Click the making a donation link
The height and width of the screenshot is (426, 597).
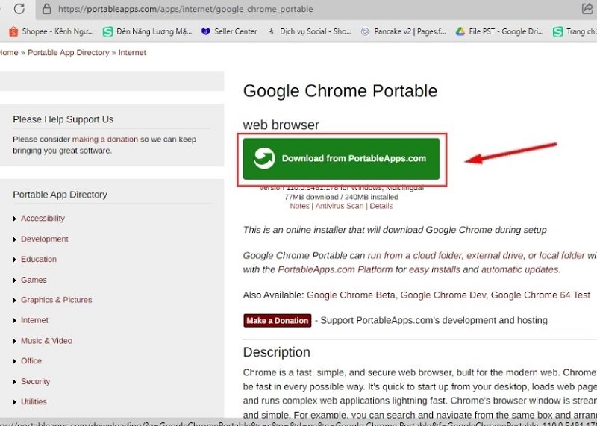pos(105,140)
